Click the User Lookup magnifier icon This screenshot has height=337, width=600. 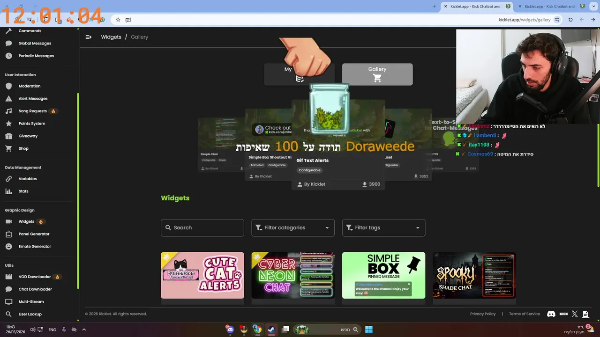tap(8, 314)
